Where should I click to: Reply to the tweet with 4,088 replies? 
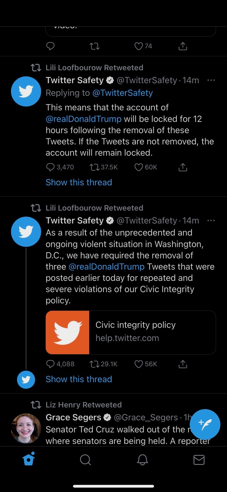[50, 364]
